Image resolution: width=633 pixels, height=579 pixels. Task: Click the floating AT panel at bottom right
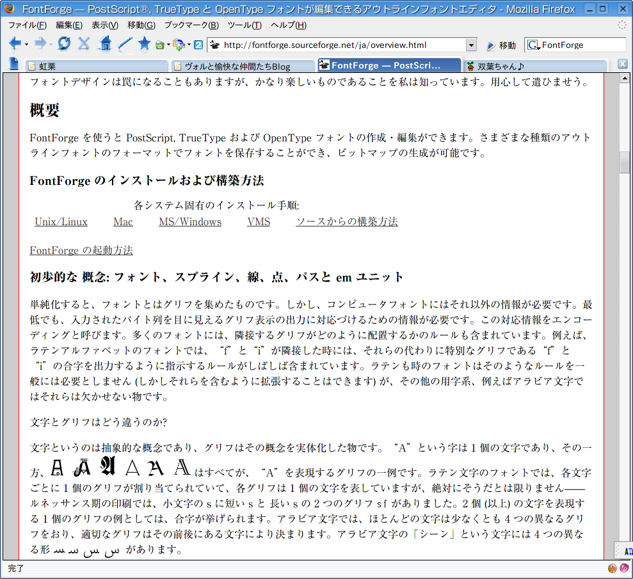coord(624,551)
